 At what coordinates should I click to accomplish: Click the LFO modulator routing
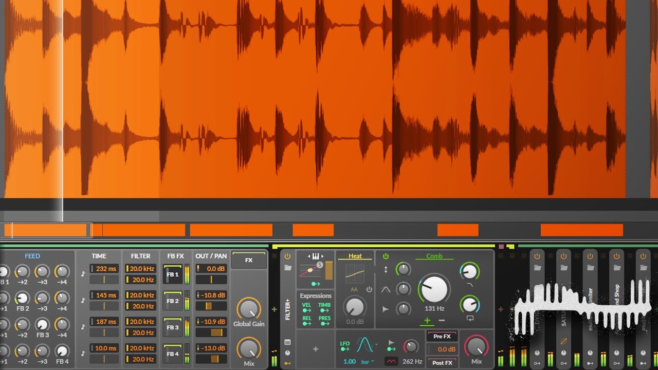tap(345, 346)
